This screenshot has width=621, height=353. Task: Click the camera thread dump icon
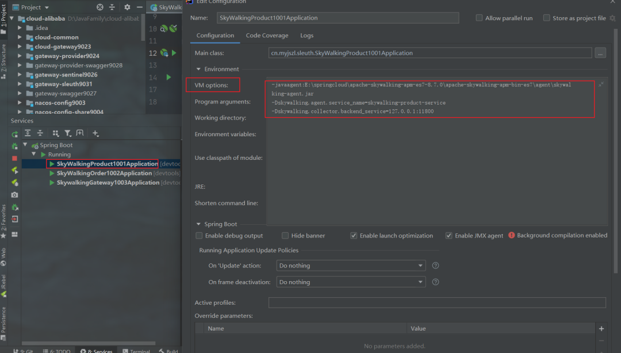pyautogui.click(x=14, y=195)
